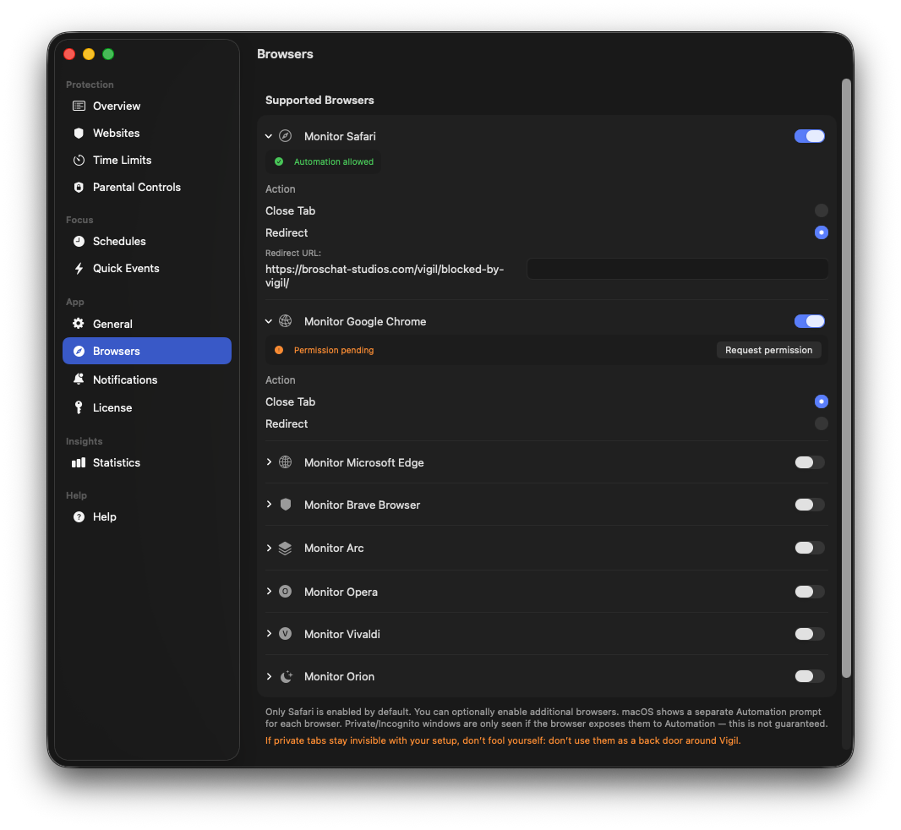Viewport: 901px width, 830px height.
Task: Open the Time Limits page label
Action: pos(123,160)
